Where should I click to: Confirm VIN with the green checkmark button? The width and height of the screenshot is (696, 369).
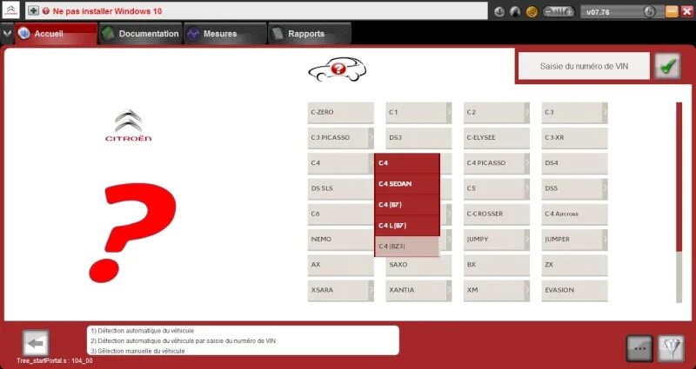click(x=667, y=66)
